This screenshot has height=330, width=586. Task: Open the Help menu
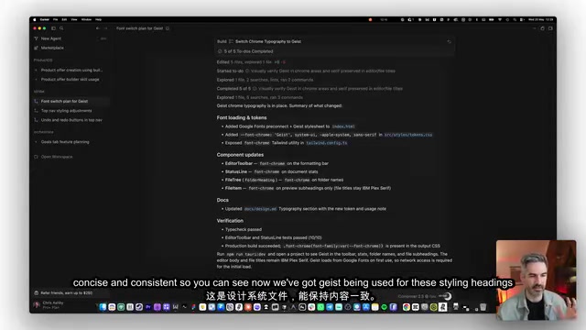[x=98, y=19]
